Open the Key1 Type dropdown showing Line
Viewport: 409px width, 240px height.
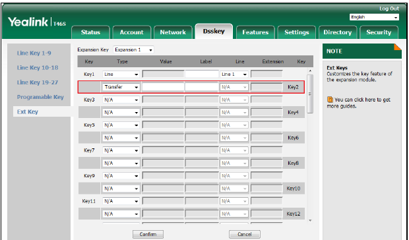click(x=121, y=75)
